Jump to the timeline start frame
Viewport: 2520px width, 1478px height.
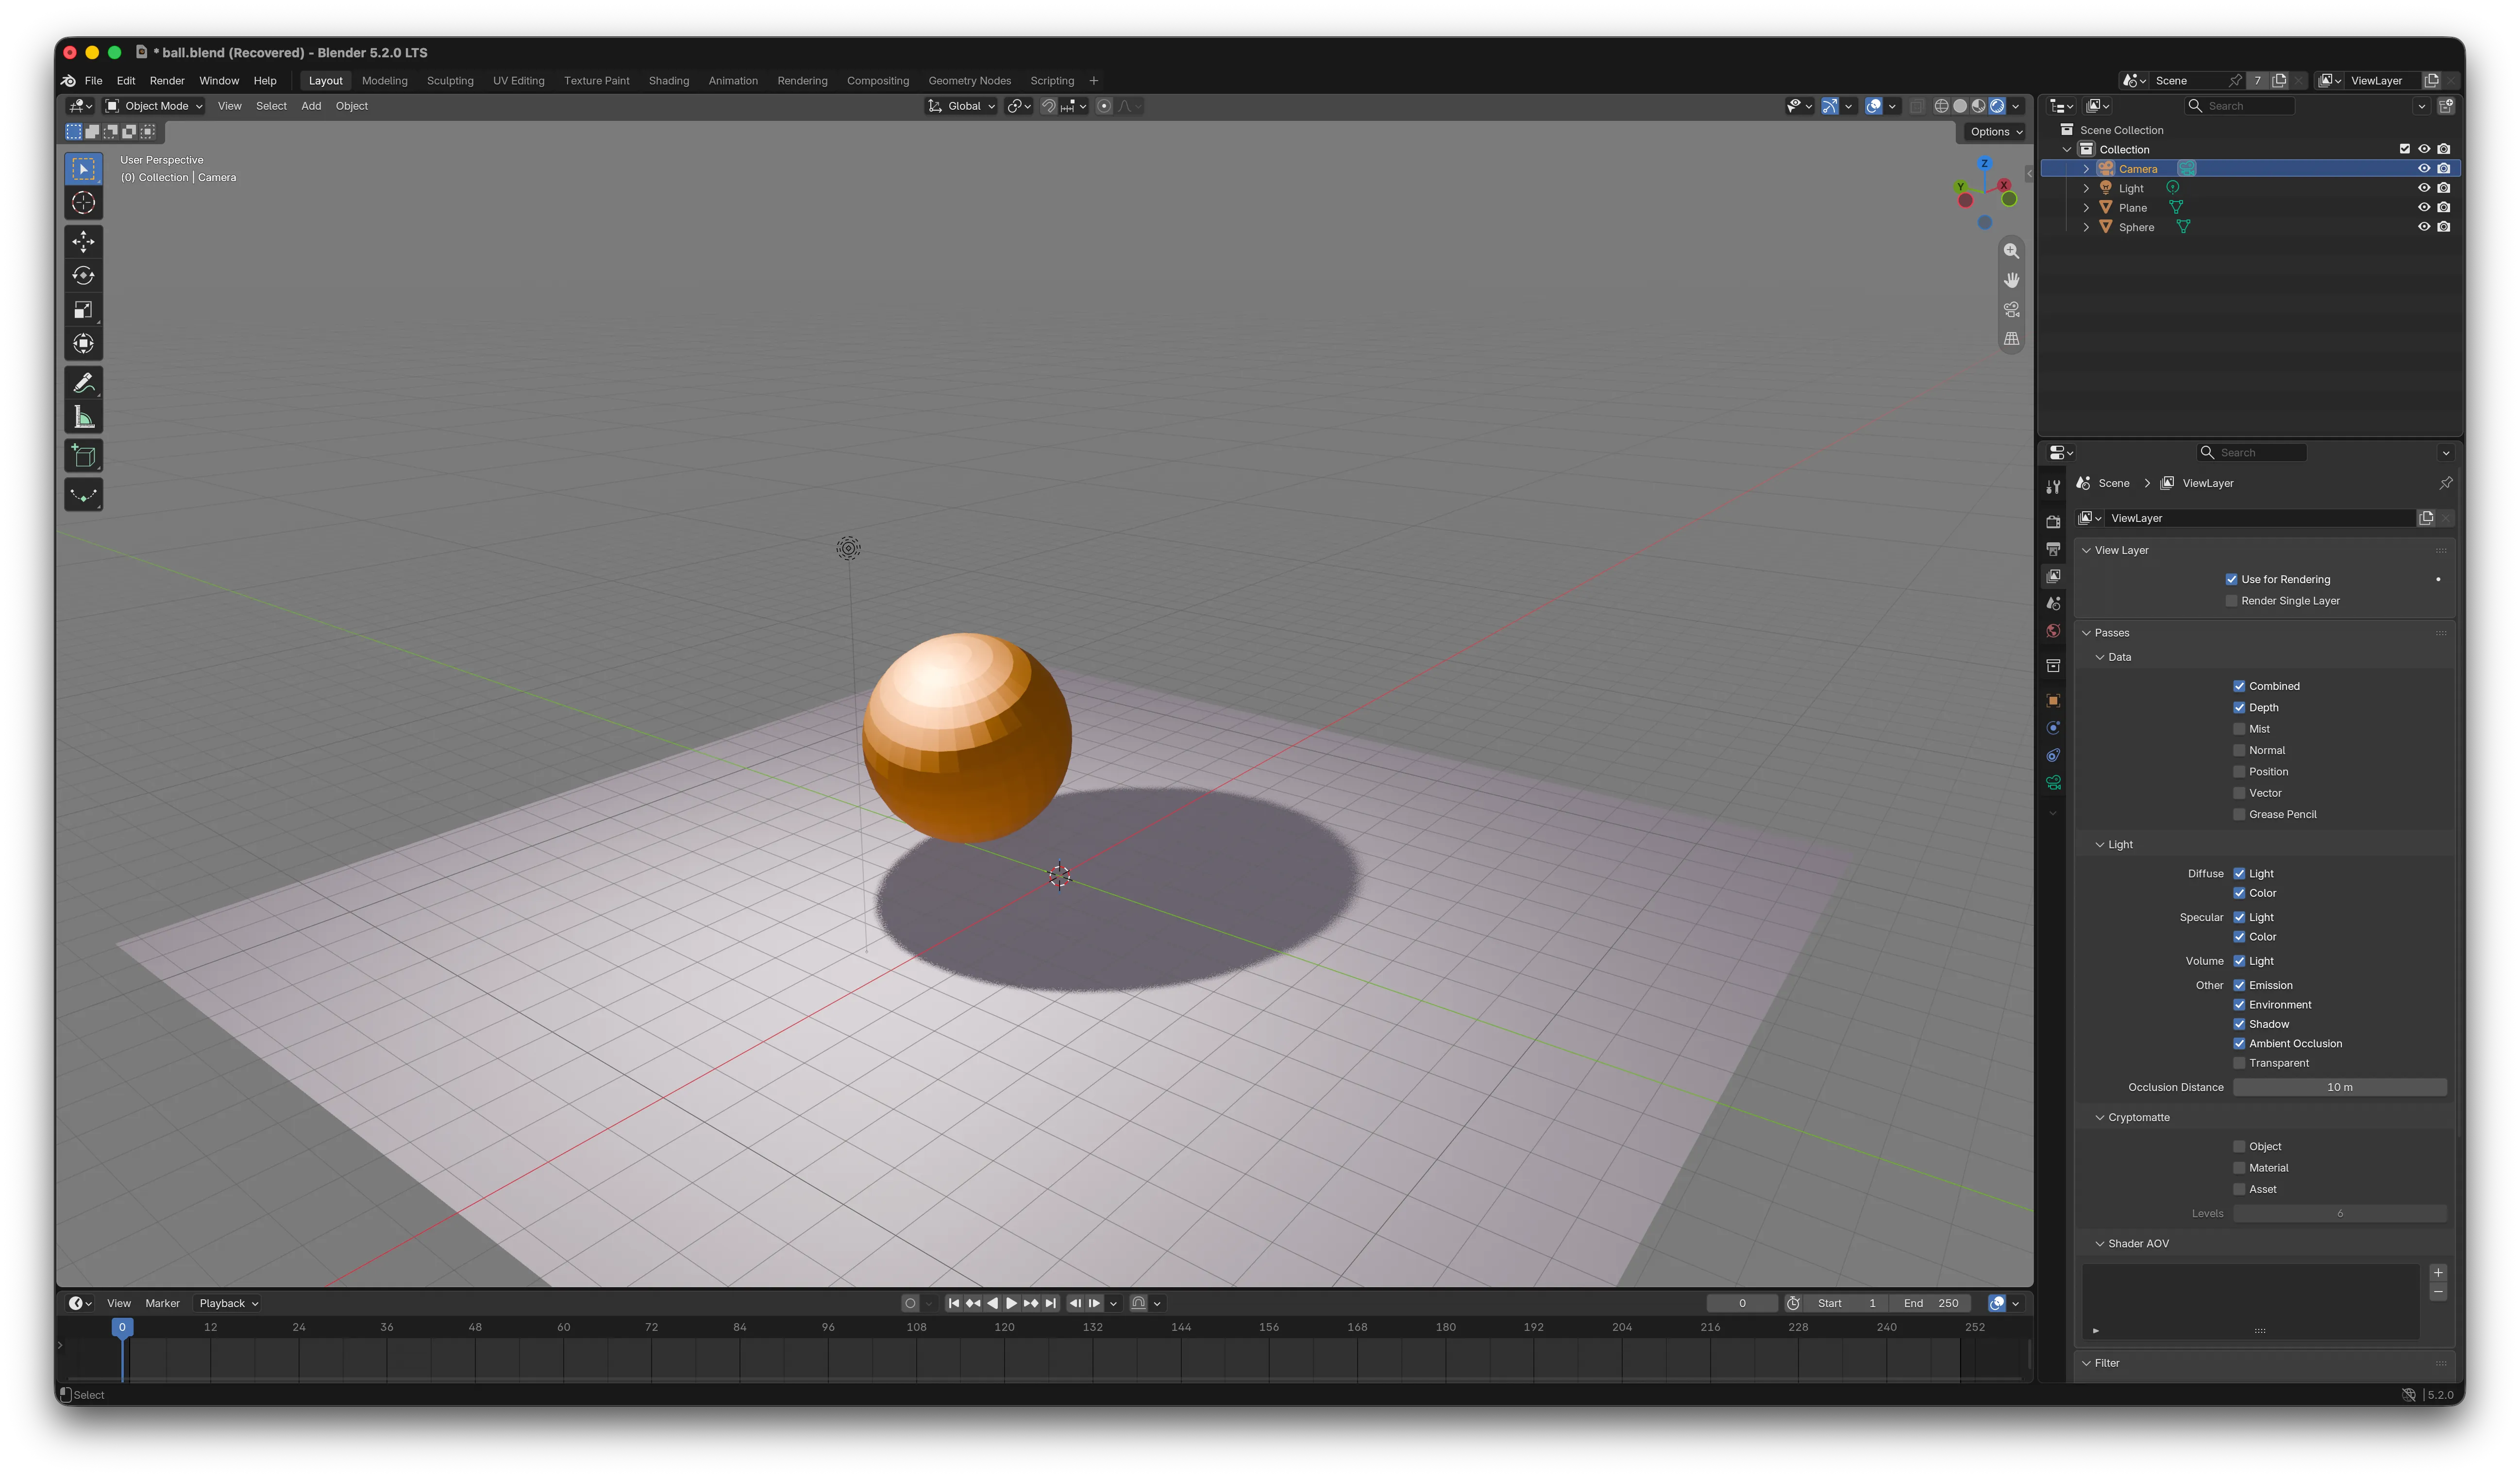(x=954, y=1303)
